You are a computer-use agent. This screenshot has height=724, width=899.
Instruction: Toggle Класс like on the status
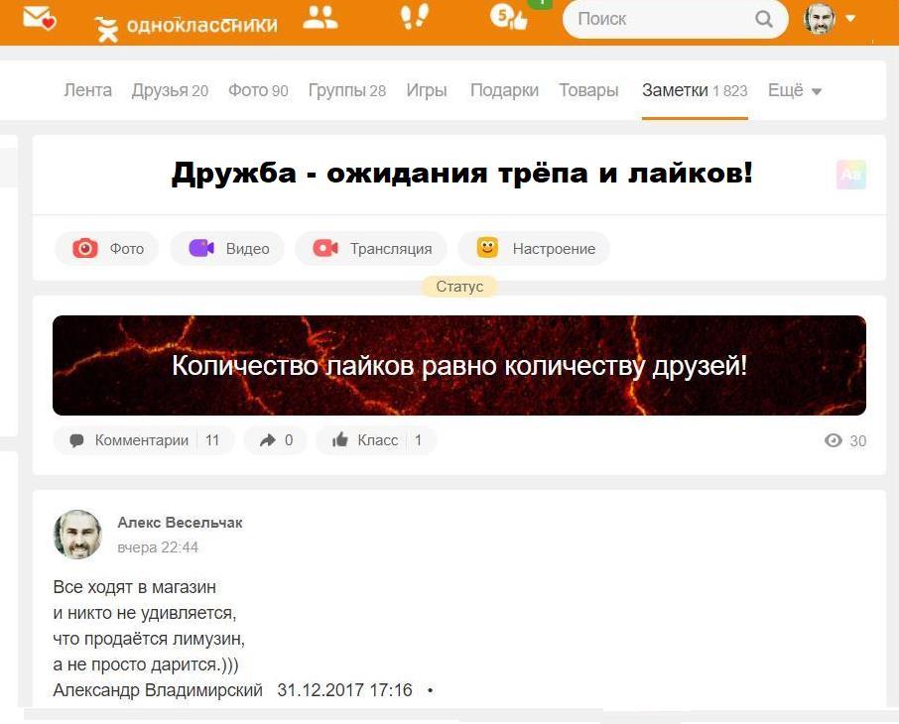(x=376, y=440)
